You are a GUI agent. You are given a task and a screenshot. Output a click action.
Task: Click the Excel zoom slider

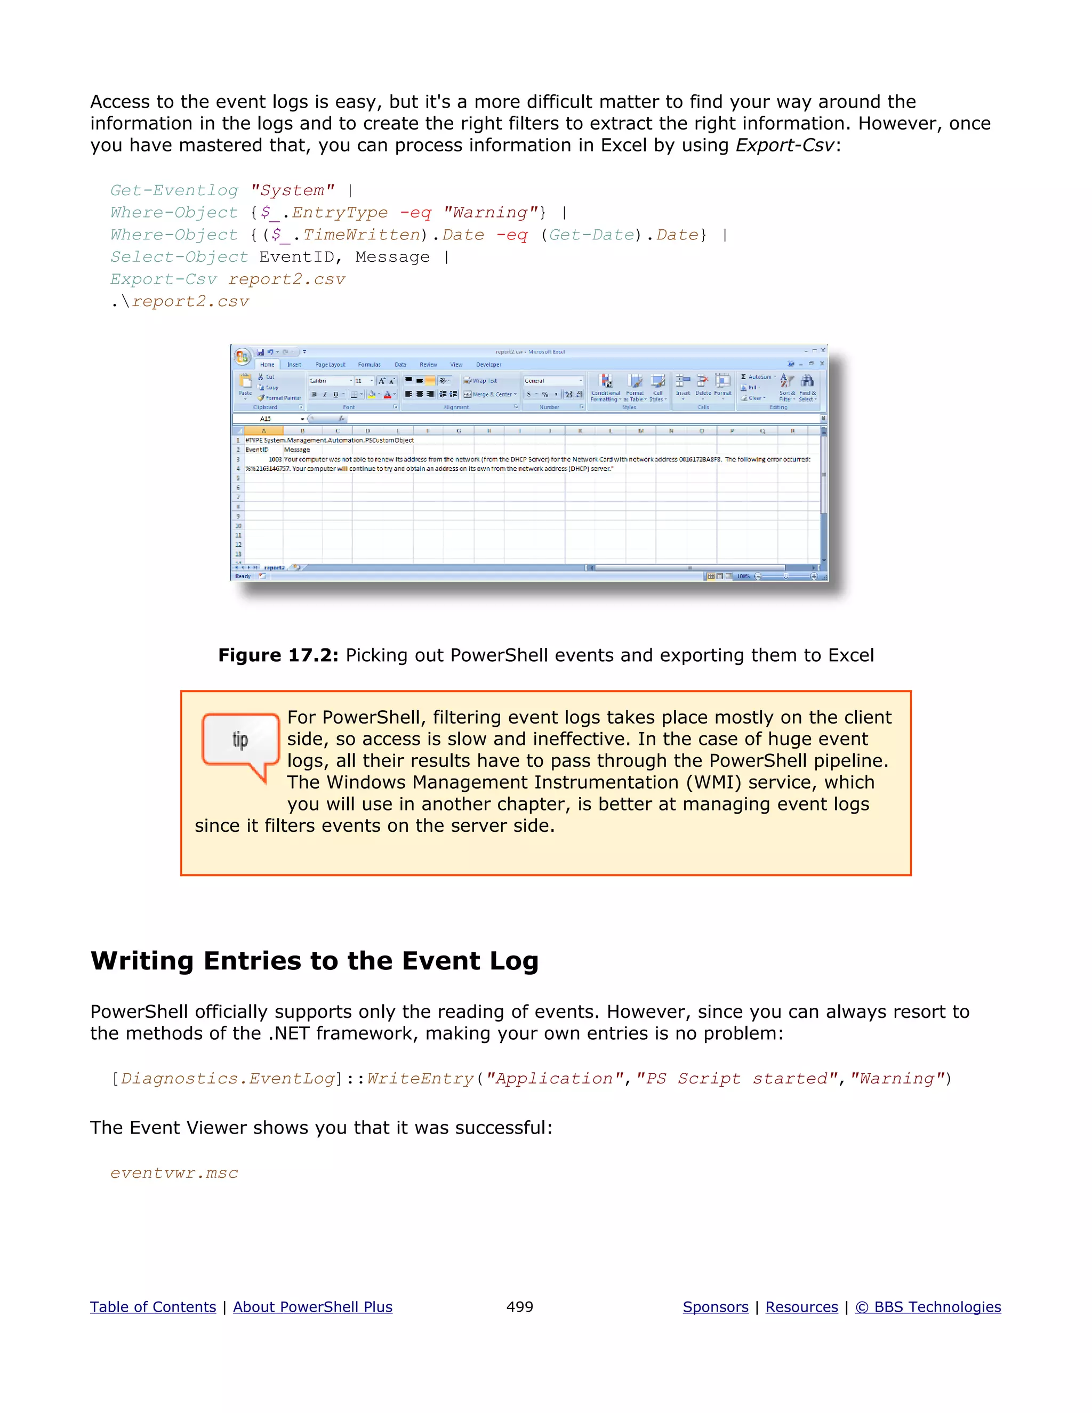tap(786, 576)
